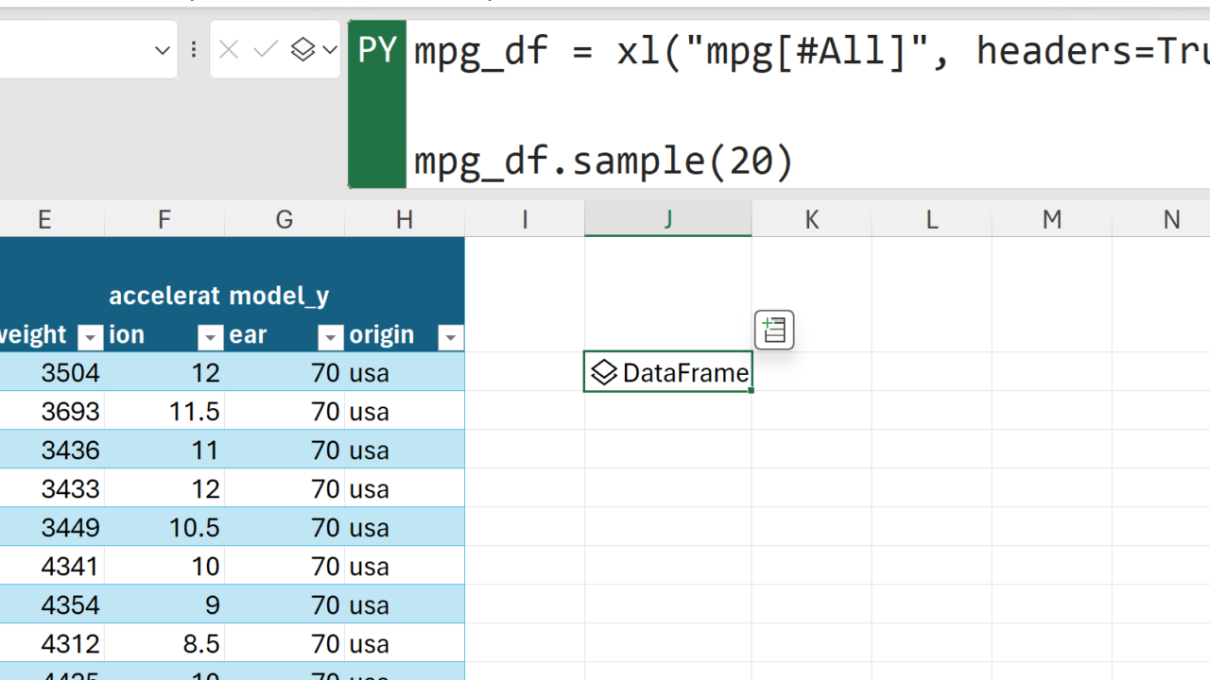Select column H header
Image resolution: width=1210 pixels, height=680 pixels.
(x=405, y=219)
